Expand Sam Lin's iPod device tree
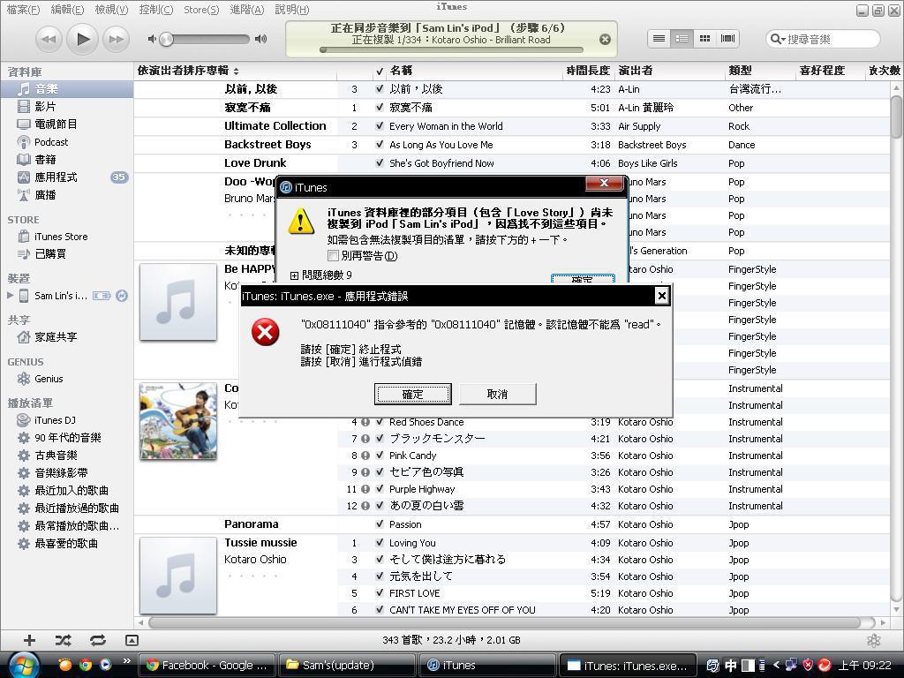 click(10, 295)
